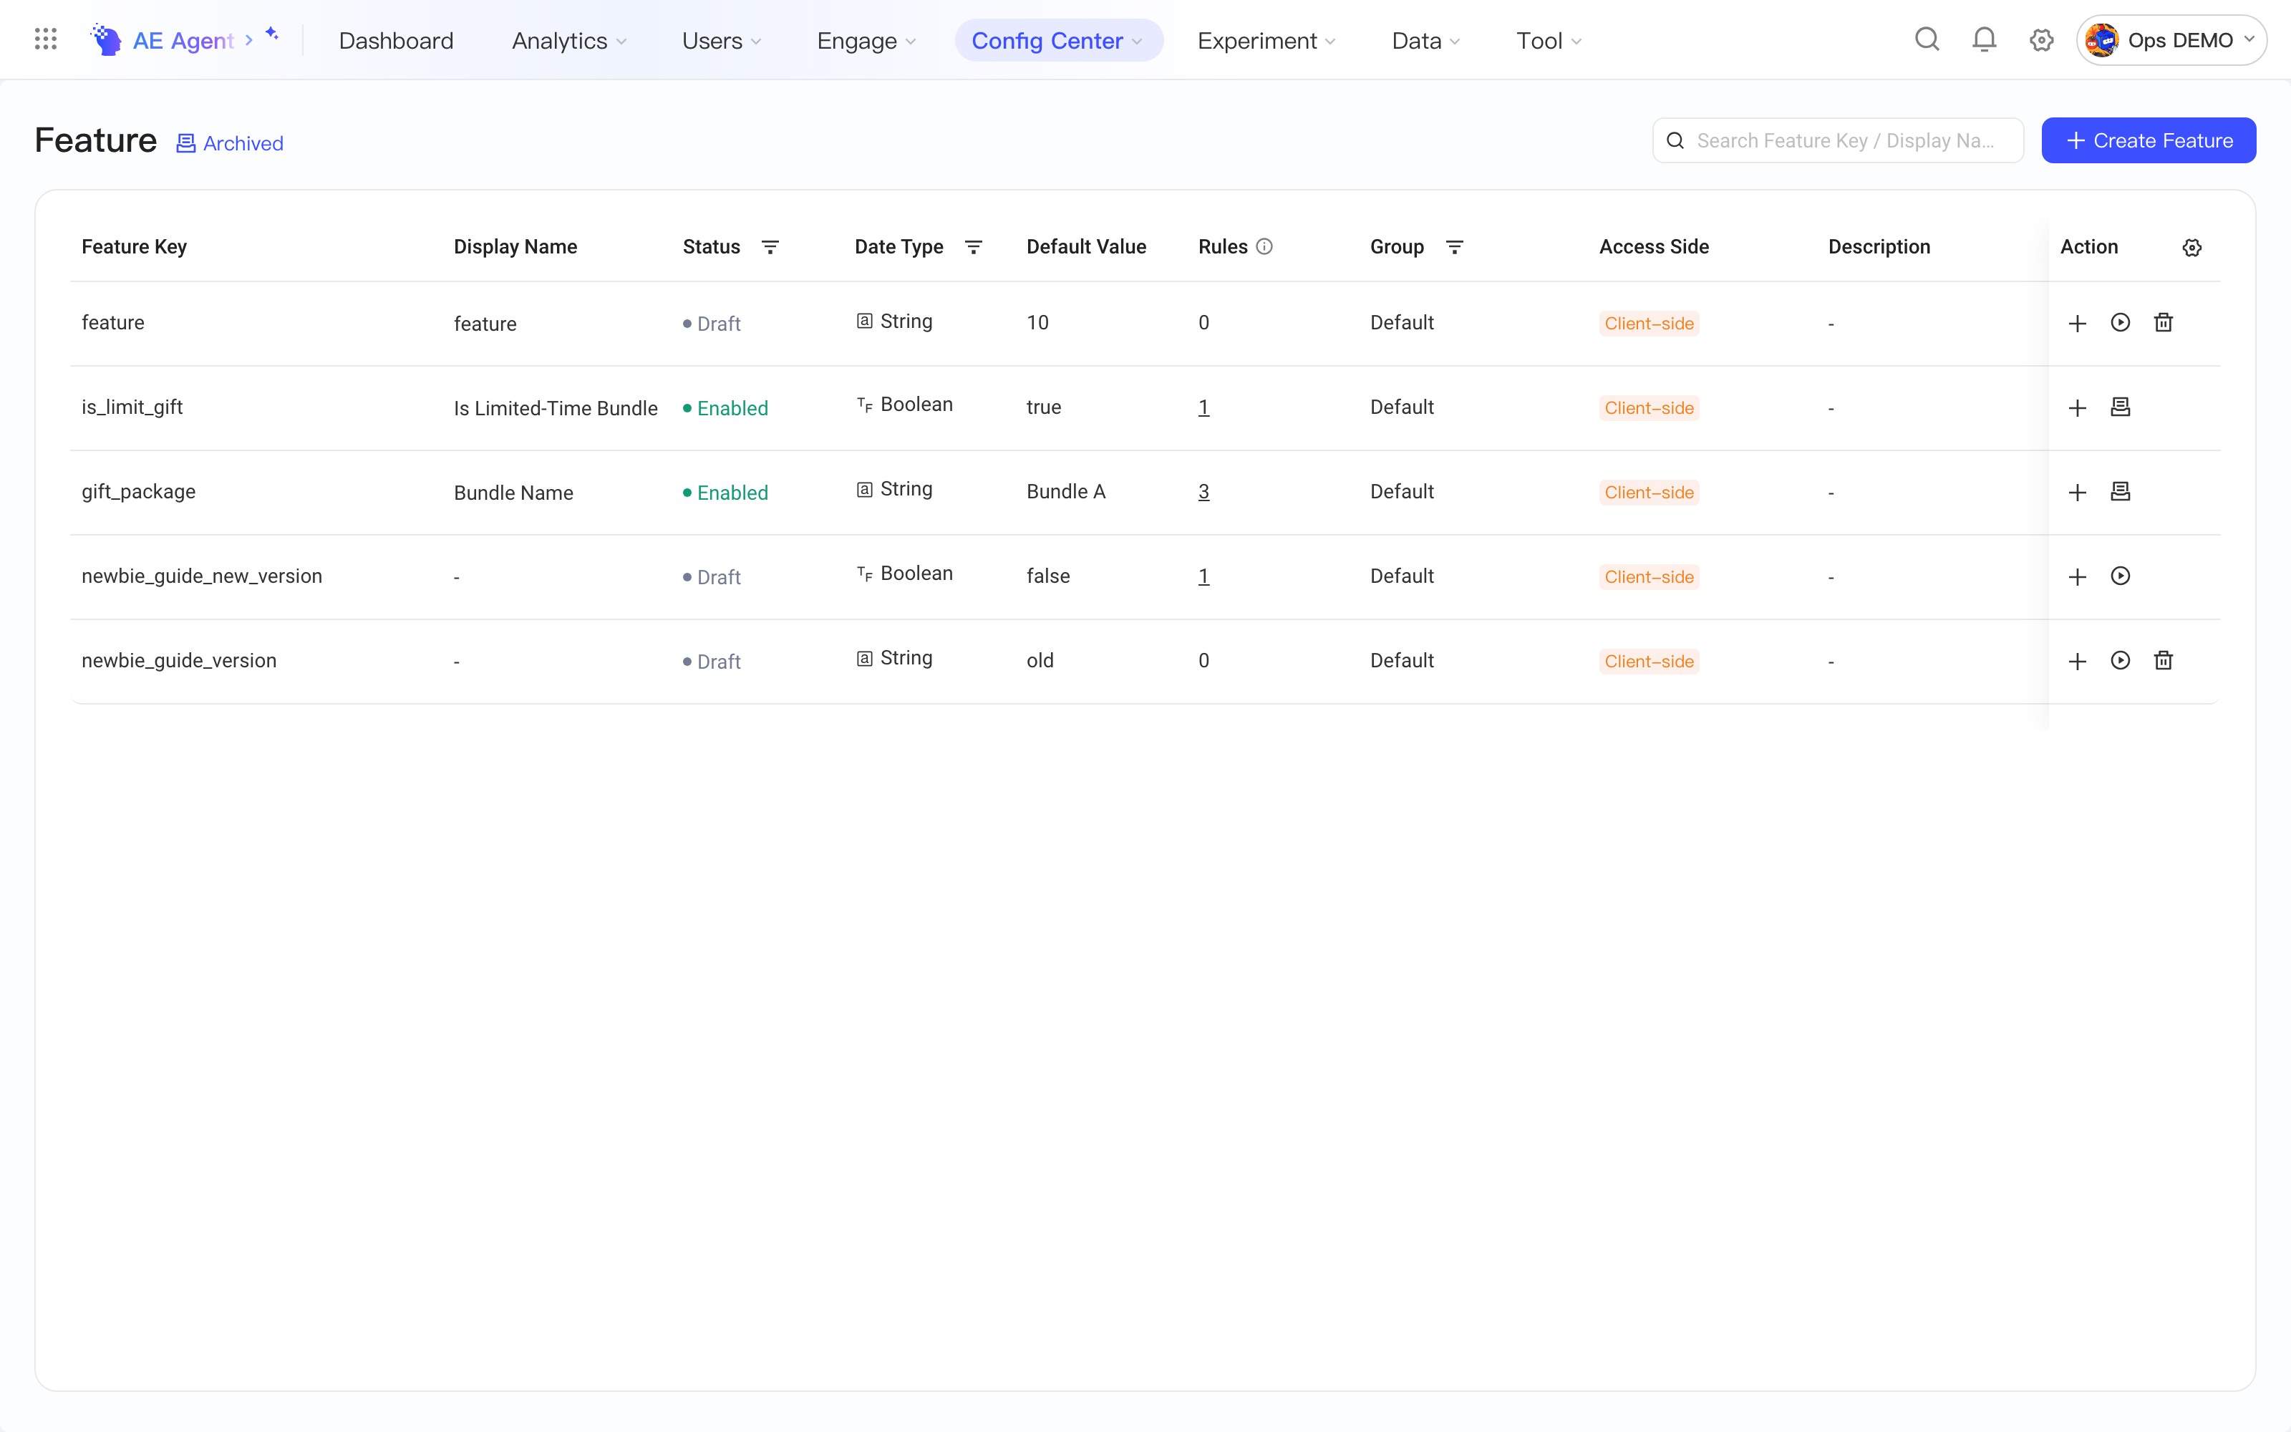Add a rule to gift_package with plus icon
The width and height of the screenshot is (2291, 1432).
[2077, 493]
